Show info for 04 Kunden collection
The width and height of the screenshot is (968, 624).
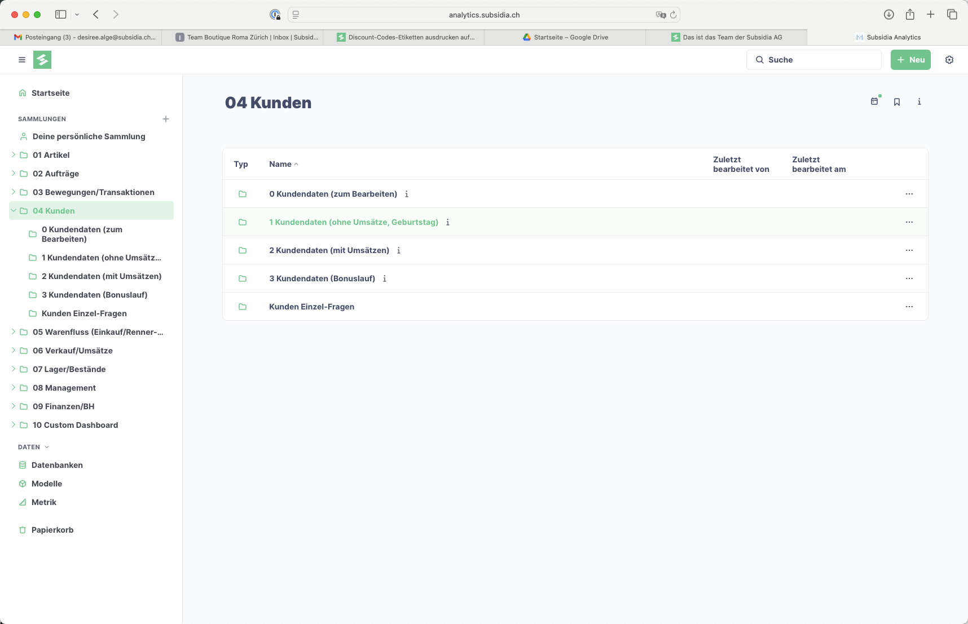click(x=919, y=102)
